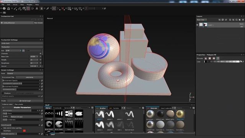This screenshot has height=138, width=245.
Task: Adjust the Environment Exposure slider
Action: (21, 84)
